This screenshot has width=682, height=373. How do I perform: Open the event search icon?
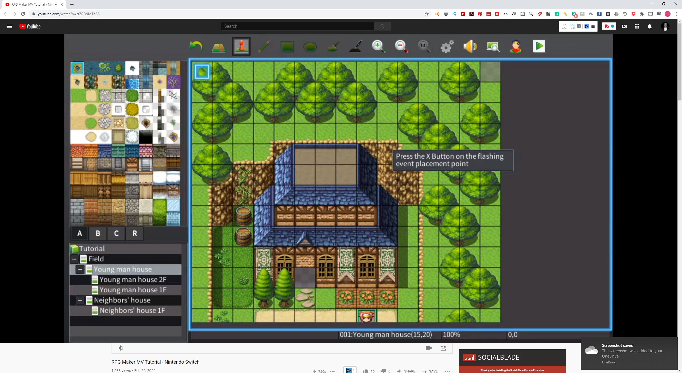coord(493,46)
